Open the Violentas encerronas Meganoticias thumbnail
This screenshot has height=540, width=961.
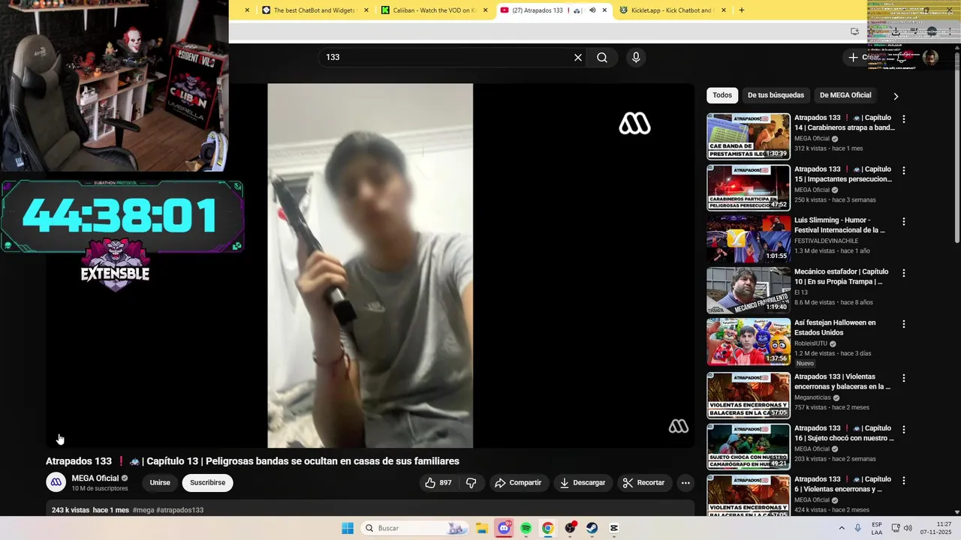click(x=749, y=395)
